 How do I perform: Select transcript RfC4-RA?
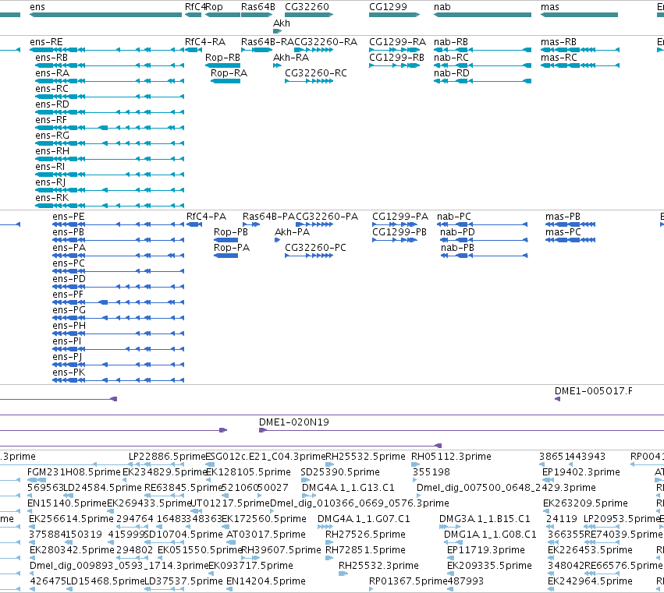(x=194, y=50)
